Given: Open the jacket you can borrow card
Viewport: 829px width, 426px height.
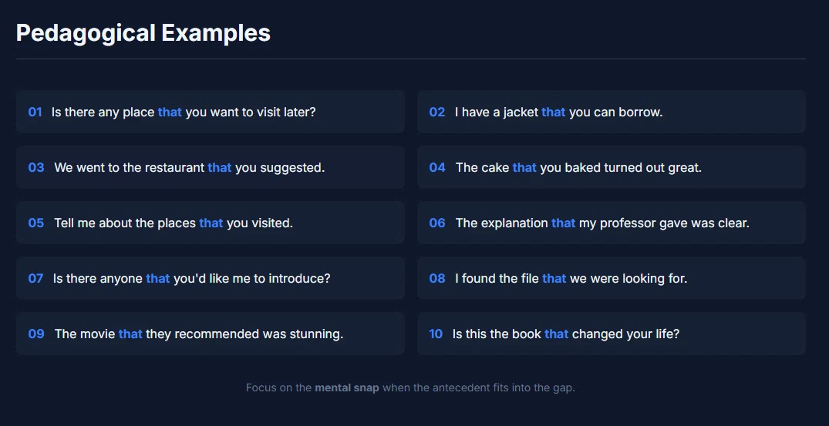Looking at the screenshot, I should coord(612,112).
